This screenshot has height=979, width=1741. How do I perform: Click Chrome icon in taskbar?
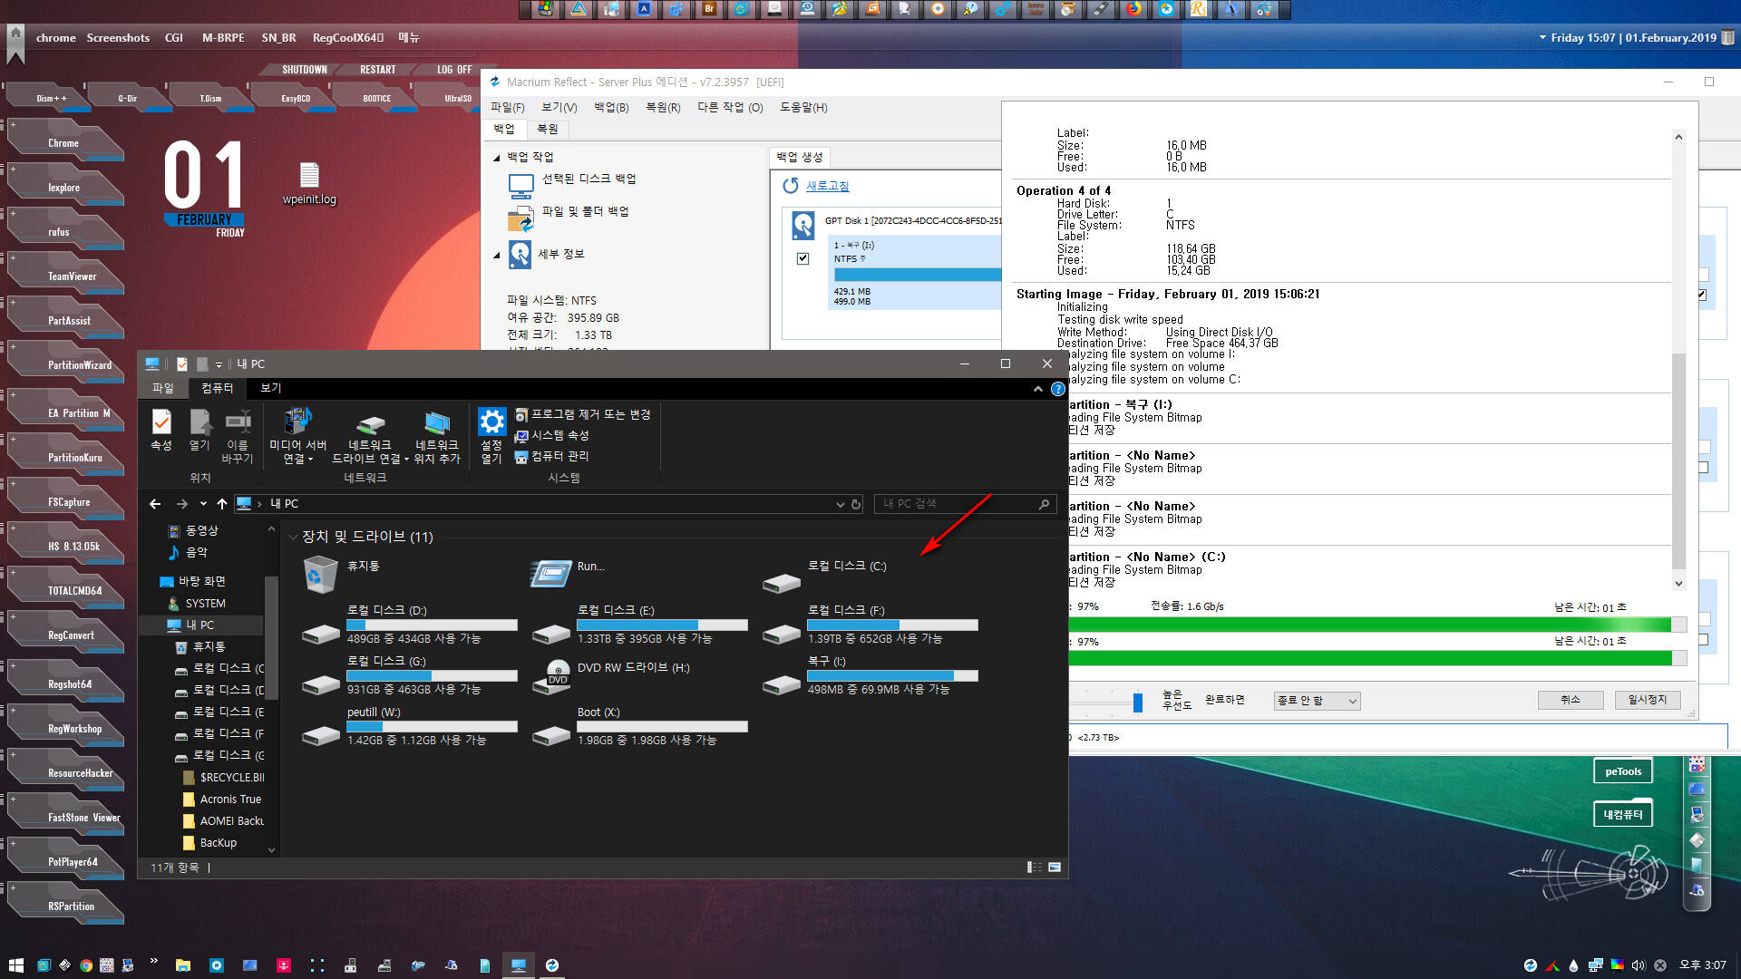(86, 965)
